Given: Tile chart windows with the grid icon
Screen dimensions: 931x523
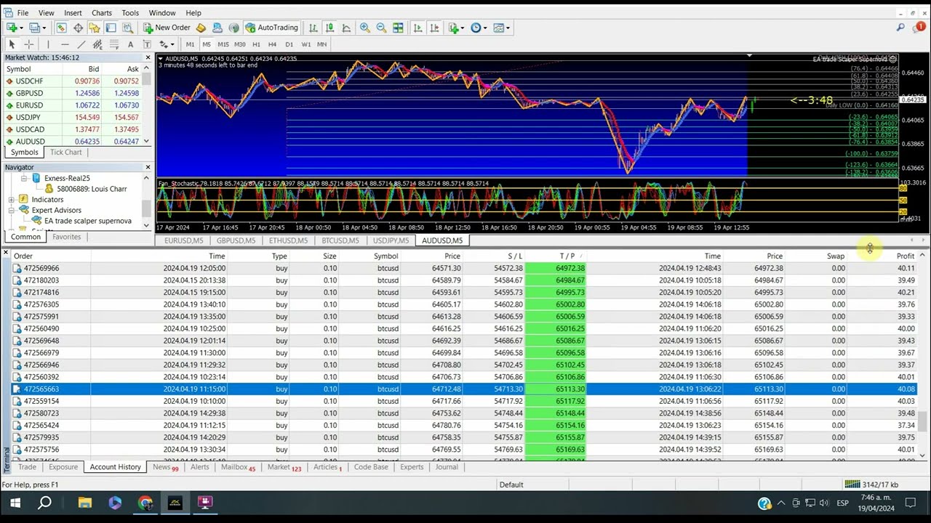Looking at the screenshot, I should coord(398,28).
